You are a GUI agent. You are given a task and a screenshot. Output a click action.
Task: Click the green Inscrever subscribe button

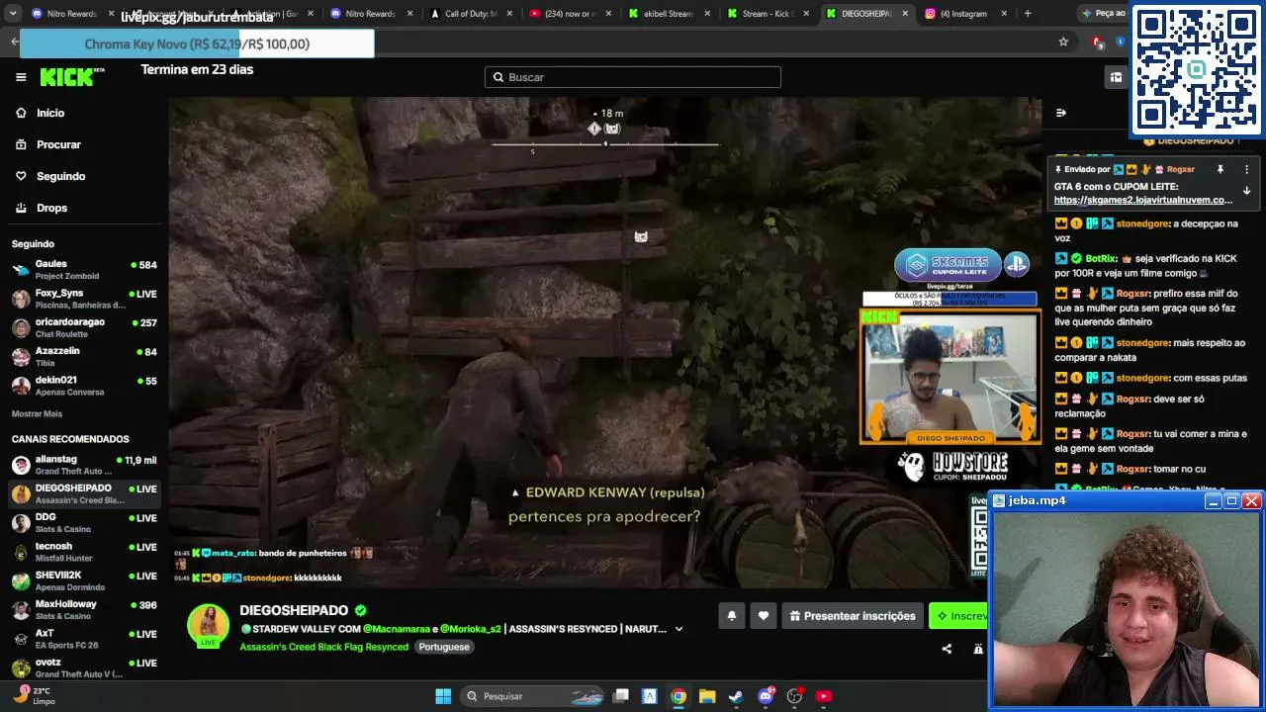click(x=958, y=616)
